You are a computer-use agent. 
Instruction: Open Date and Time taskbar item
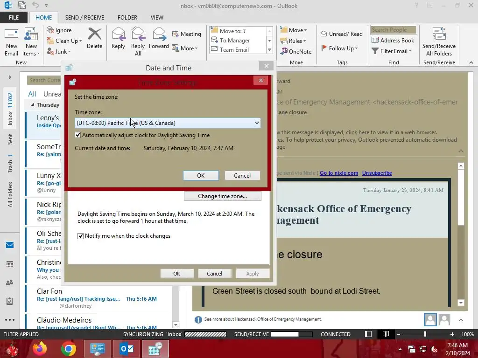point(155,349)
